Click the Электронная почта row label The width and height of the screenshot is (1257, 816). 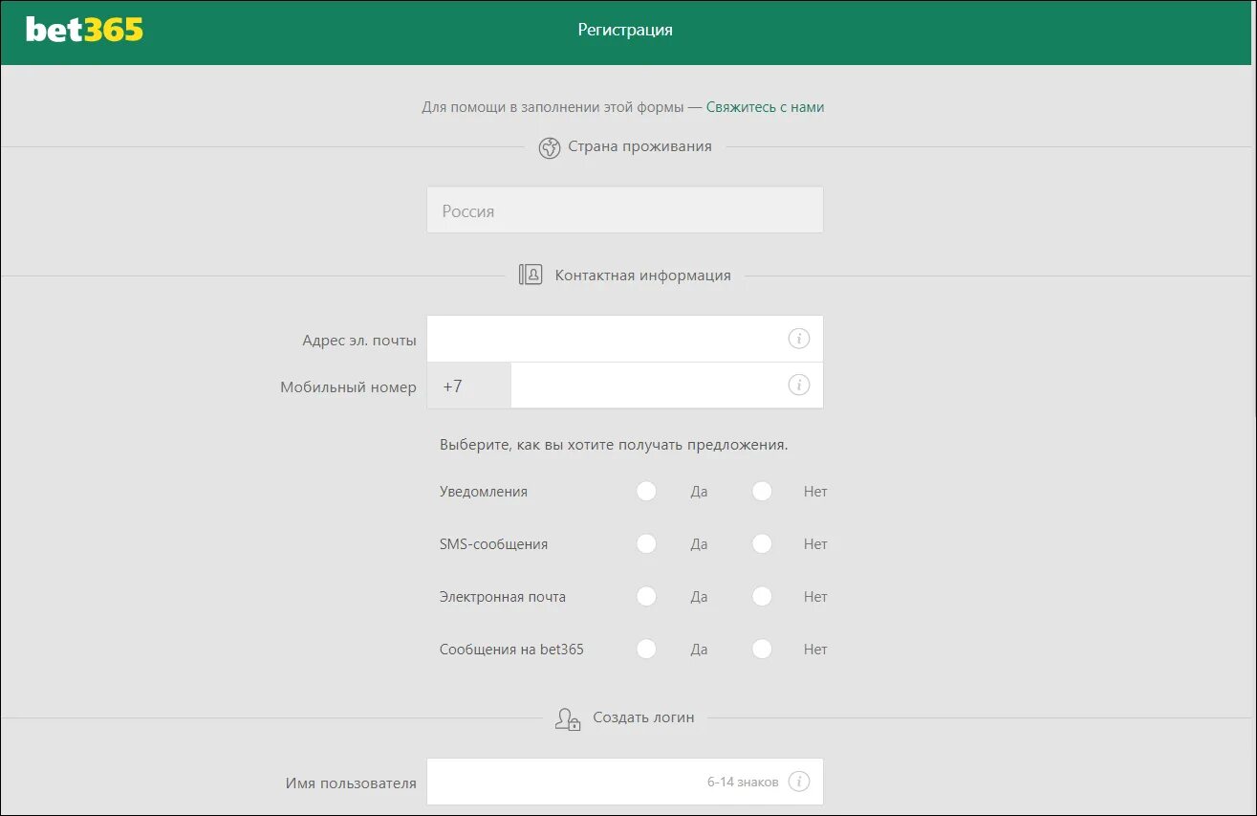pyautogui.click(x=503, y=597)
